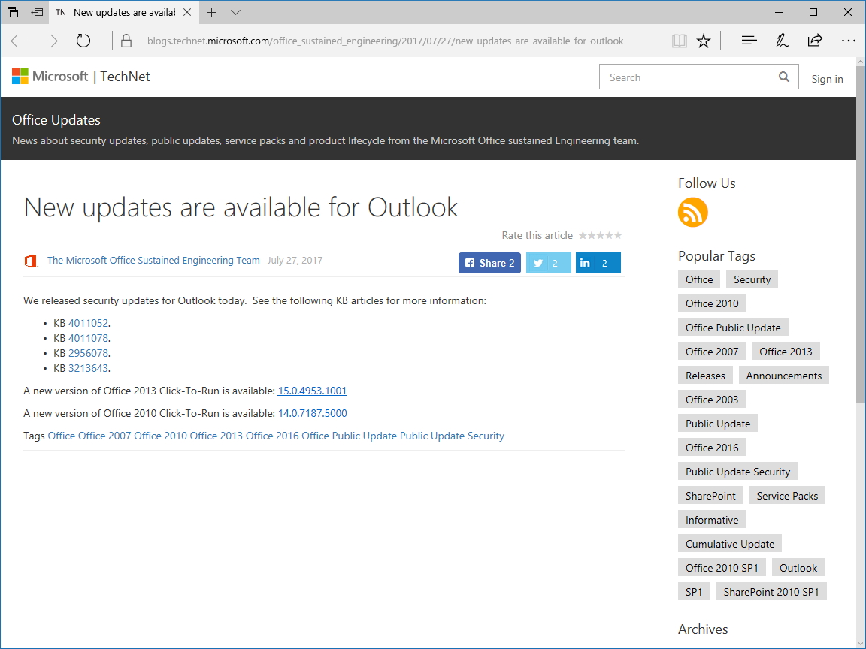Open a new browser tab

213,12
